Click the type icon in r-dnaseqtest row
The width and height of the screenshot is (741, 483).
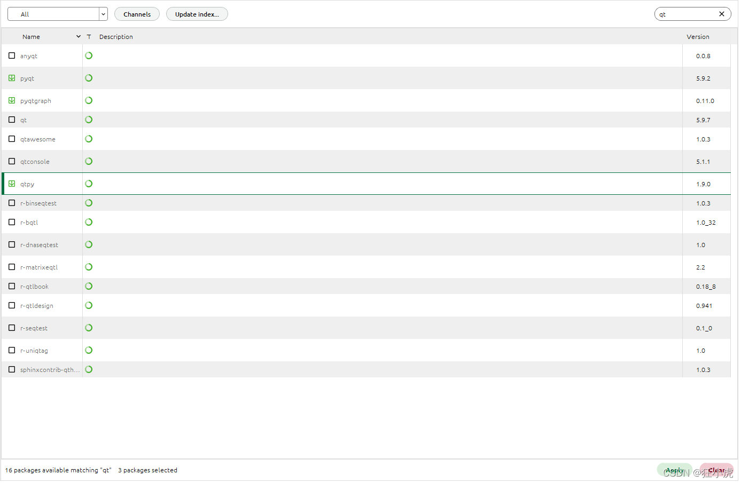point(89,244)
